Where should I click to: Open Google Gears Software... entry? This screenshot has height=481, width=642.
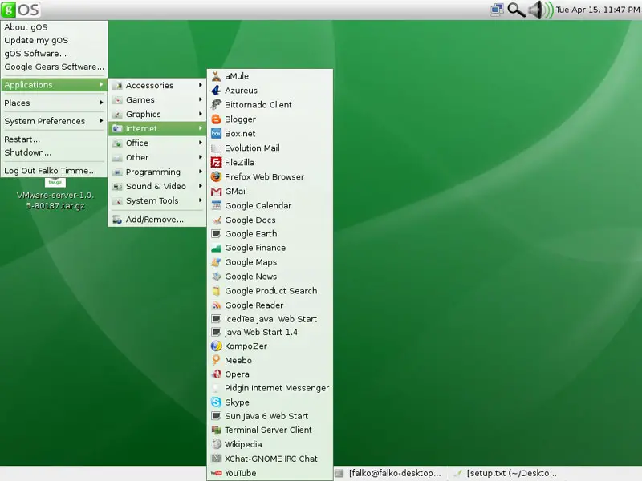click(54, 67)
